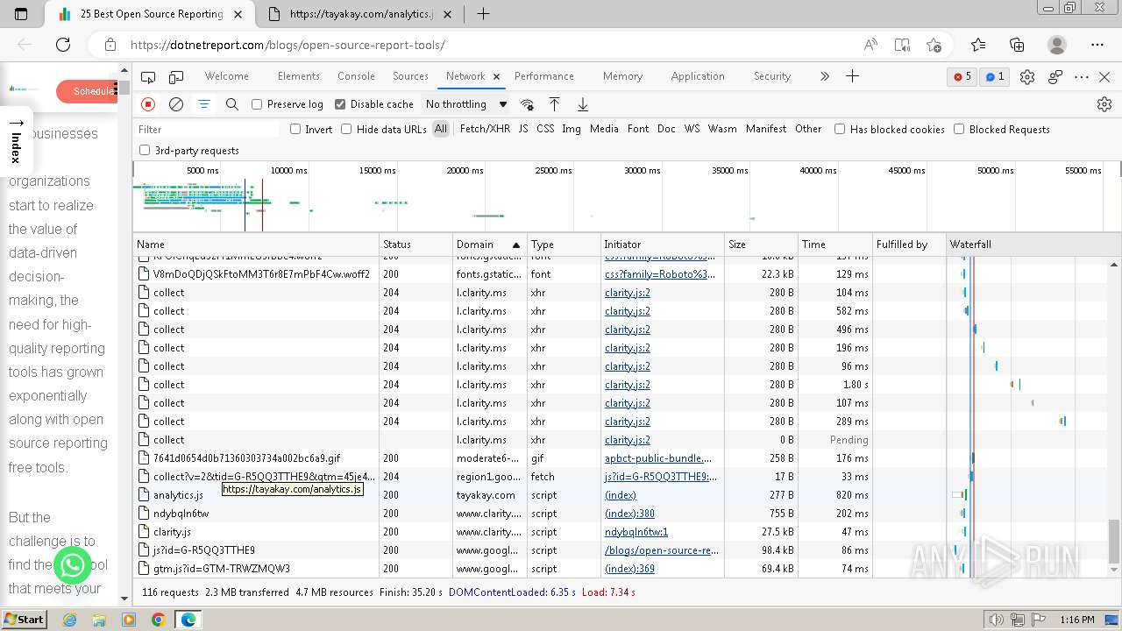
Task: Enable Preserve log checkbox
Action: click(x=257, y=104)
